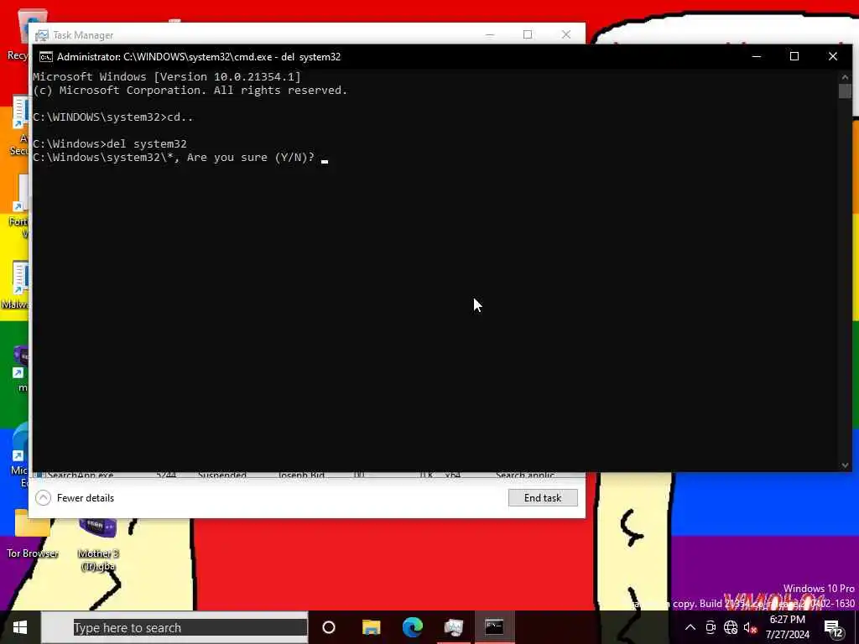Click the End task button in Task Manager
This screenshot has height=644, width=859.
(x=543, y=498)
